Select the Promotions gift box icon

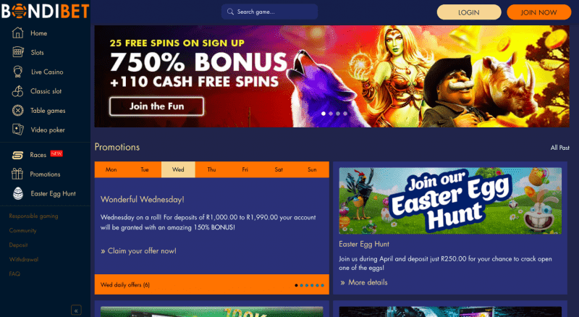17,174
